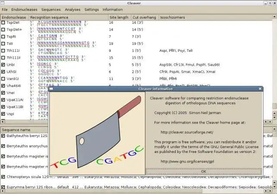
Task: Tick the Van91I endonuclease checkbox
Action: tap(3, 79)
